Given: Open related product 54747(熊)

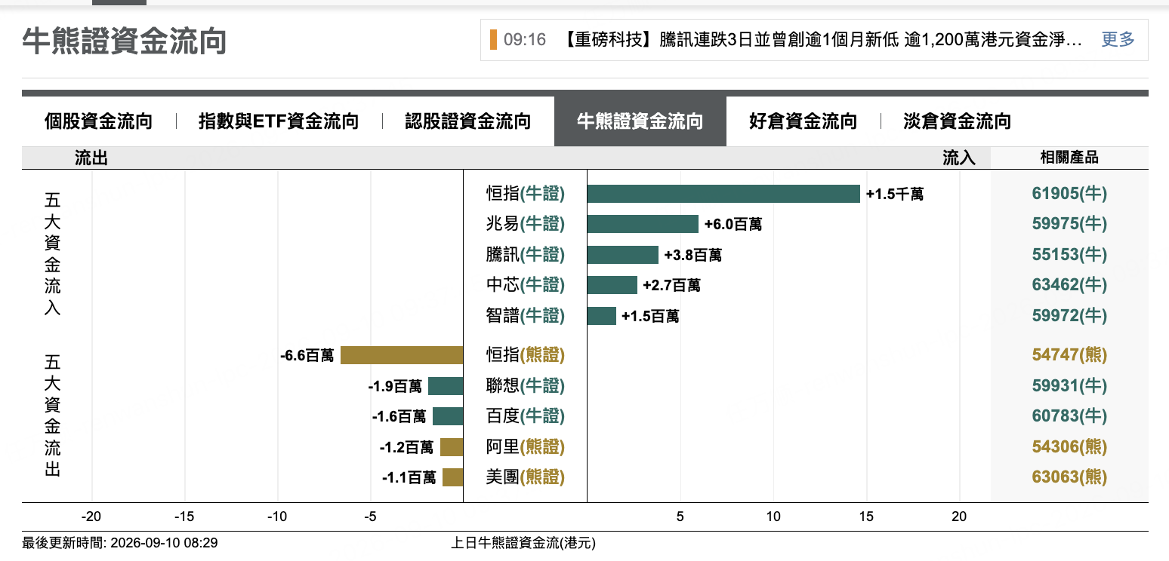Looking at the screenshot, I should coord(1069,355).
